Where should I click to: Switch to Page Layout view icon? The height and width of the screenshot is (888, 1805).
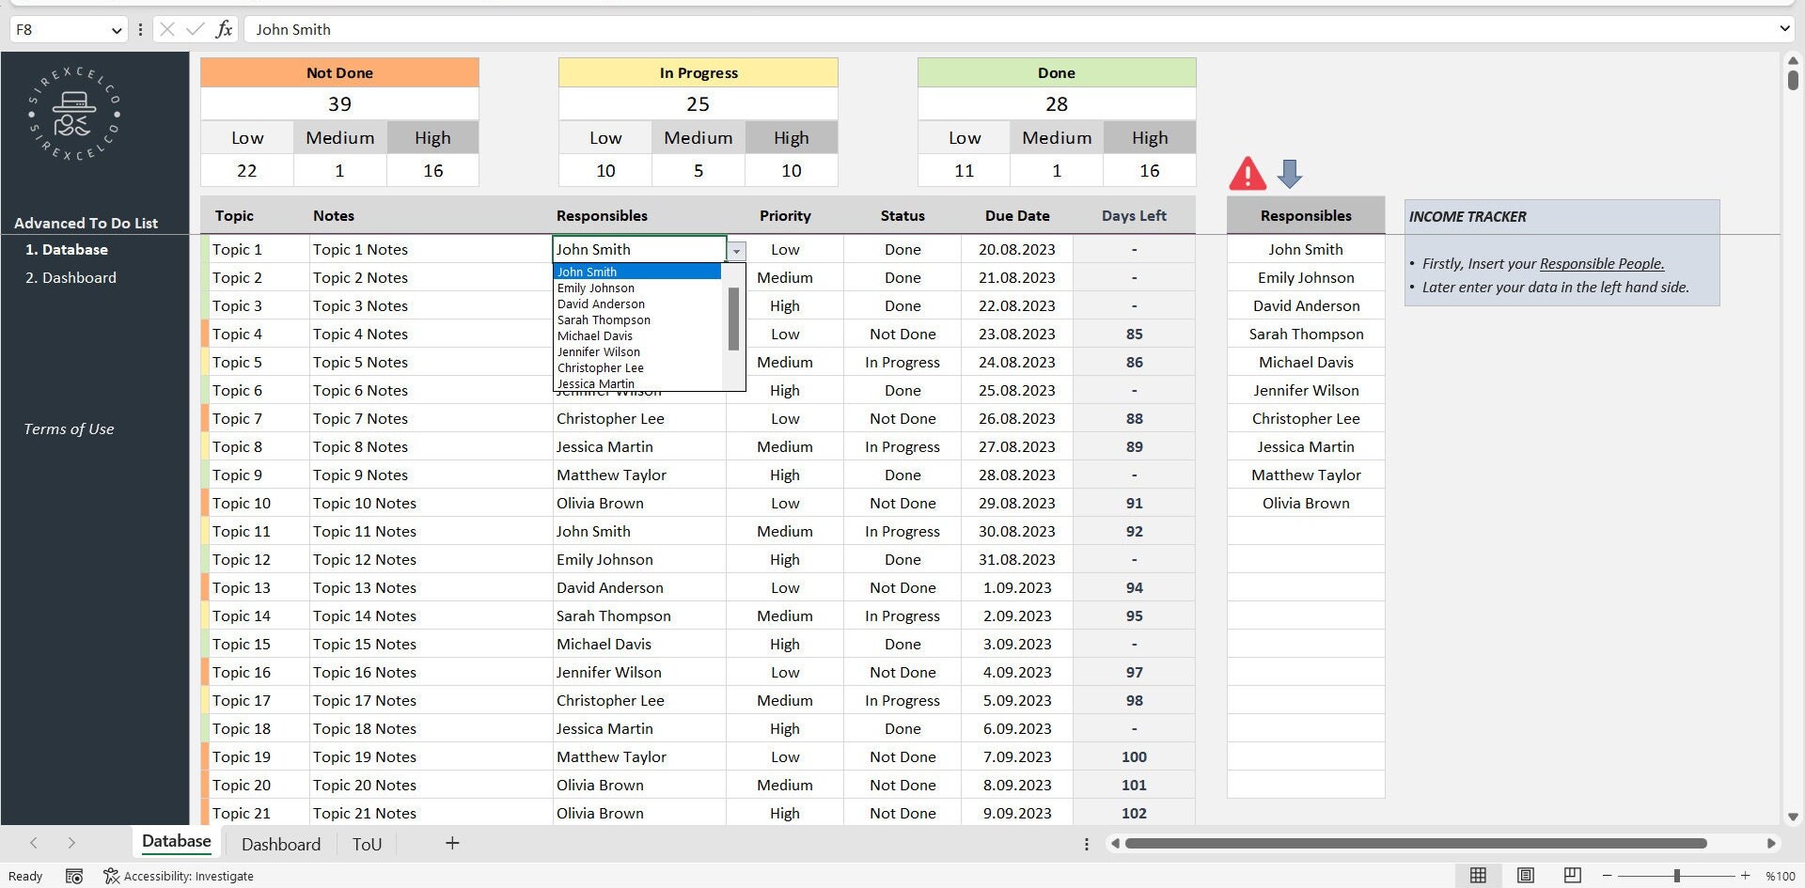[1525, 875]
